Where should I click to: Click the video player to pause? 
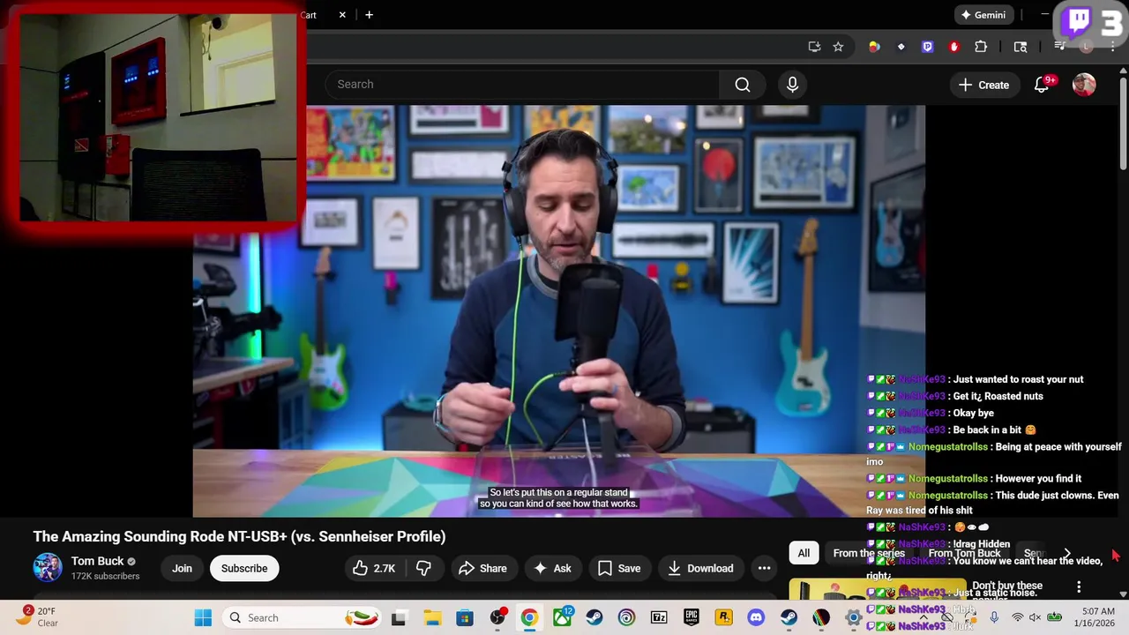pyautogui.click(x=558, y=310)
